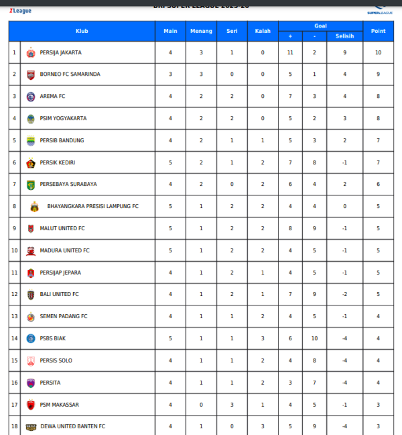
Task: Click the Bhayangkara Presisi Lampung FC badge
Action: coord(34,207)
